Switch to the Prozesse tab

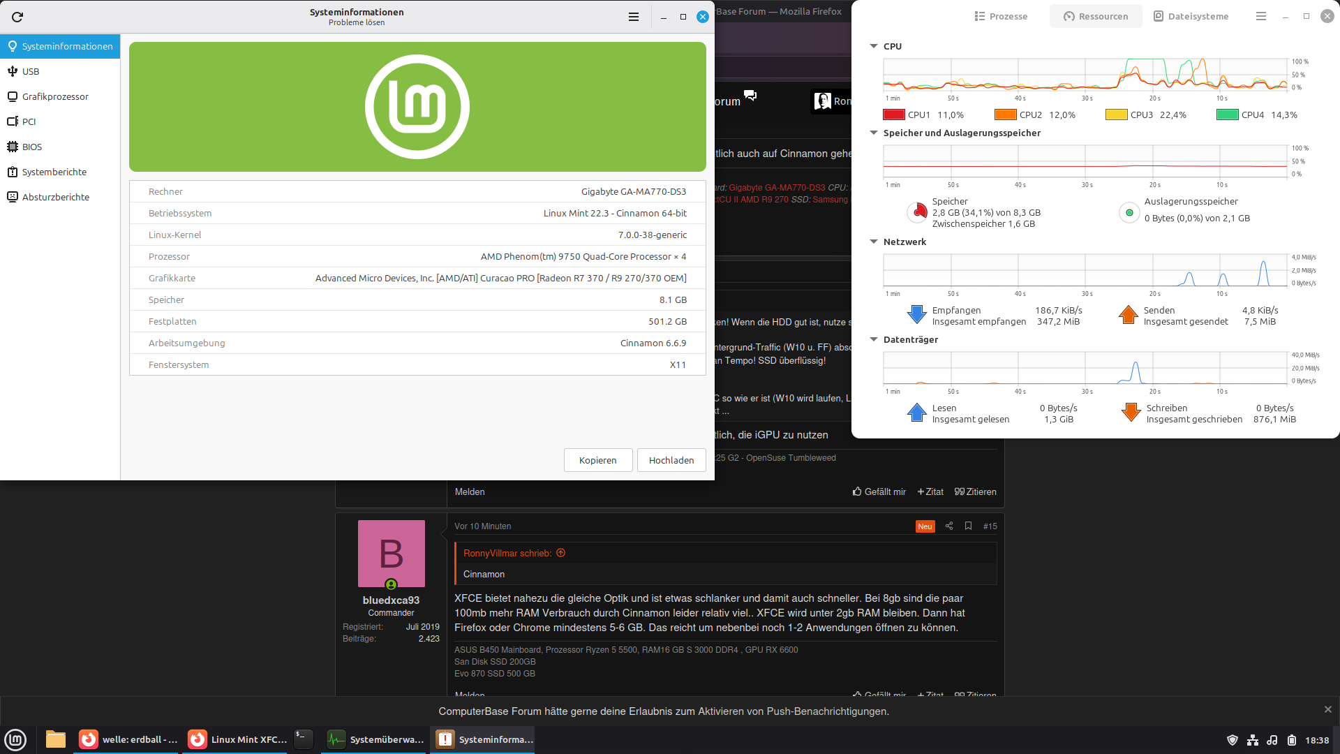pos(1001,16)
